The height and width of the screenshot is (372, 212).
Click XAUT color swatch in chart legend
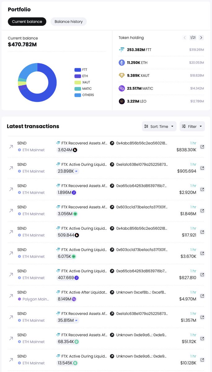[x=77, y=82]
